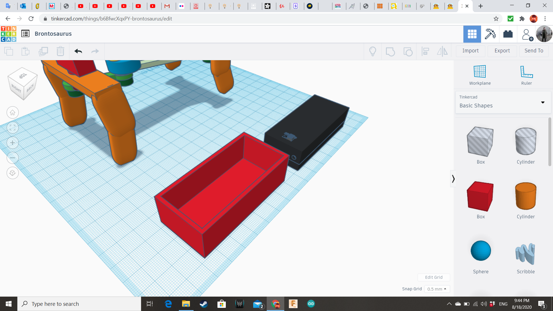
Task: Open the Blocks (pickaxe) mode icon
Action: point(490,34)
